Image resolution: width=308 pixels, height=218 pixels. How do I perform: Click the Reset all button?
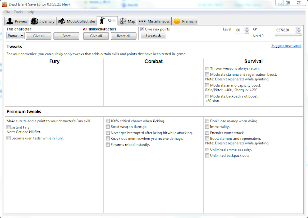click(124, 36)
